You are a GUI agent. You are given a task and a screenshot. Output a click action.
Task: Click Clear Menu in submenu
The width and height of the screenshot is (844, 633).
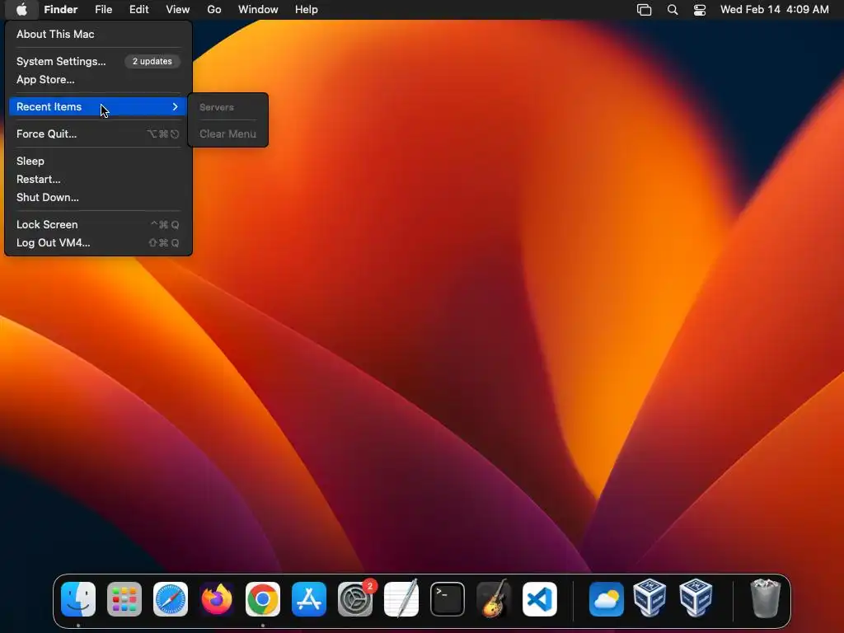[227, 134]
